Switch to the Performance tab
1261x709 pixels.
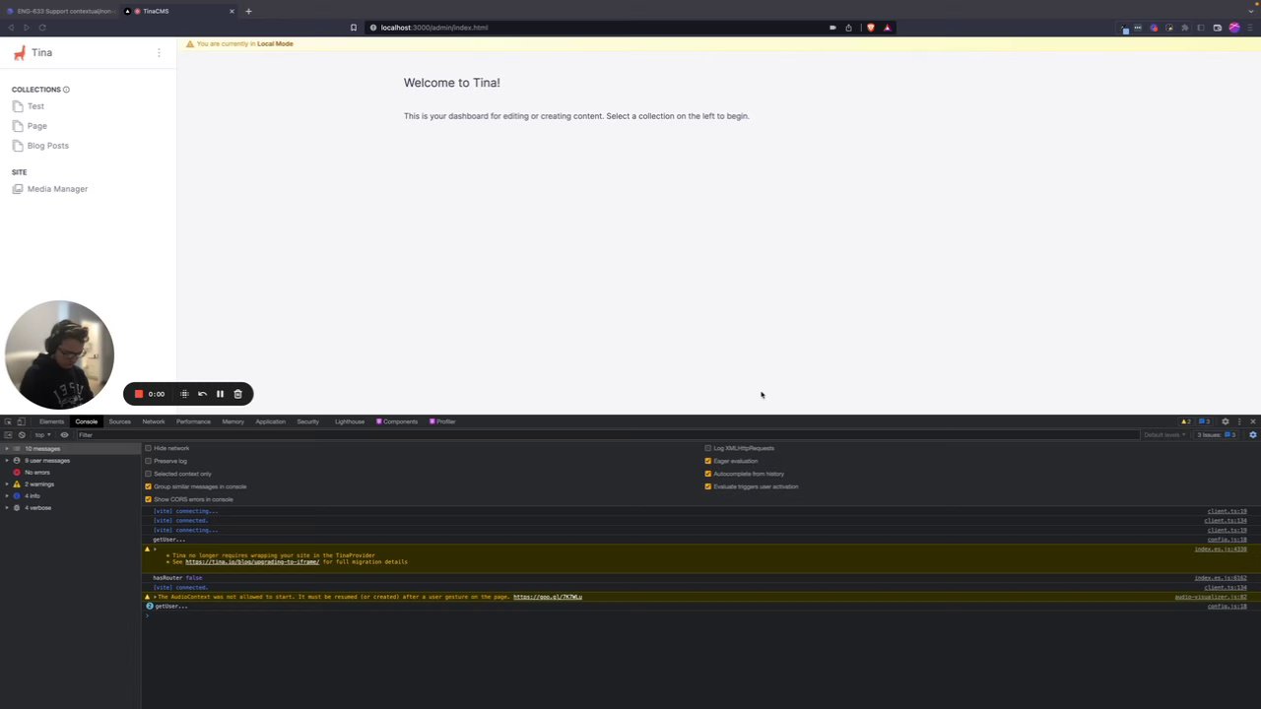click(193, 421)
